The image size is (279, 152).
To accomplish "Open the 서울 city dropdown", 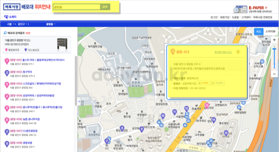I will 10,24.
